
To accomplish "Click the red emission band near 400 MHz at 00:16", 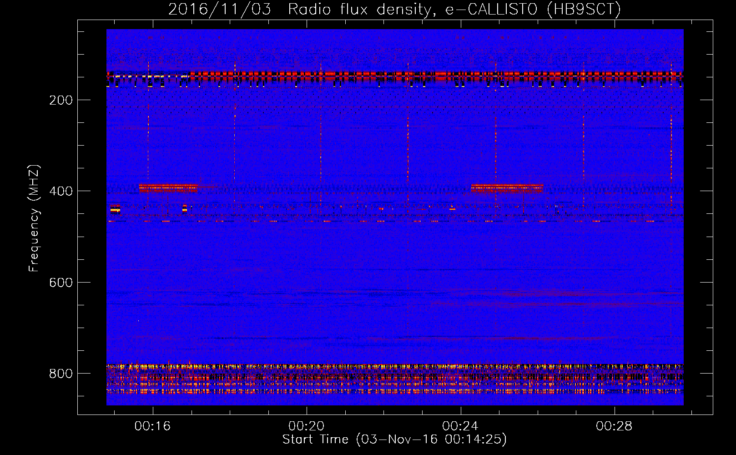I will pyautogui.click(x=168, y=187).
